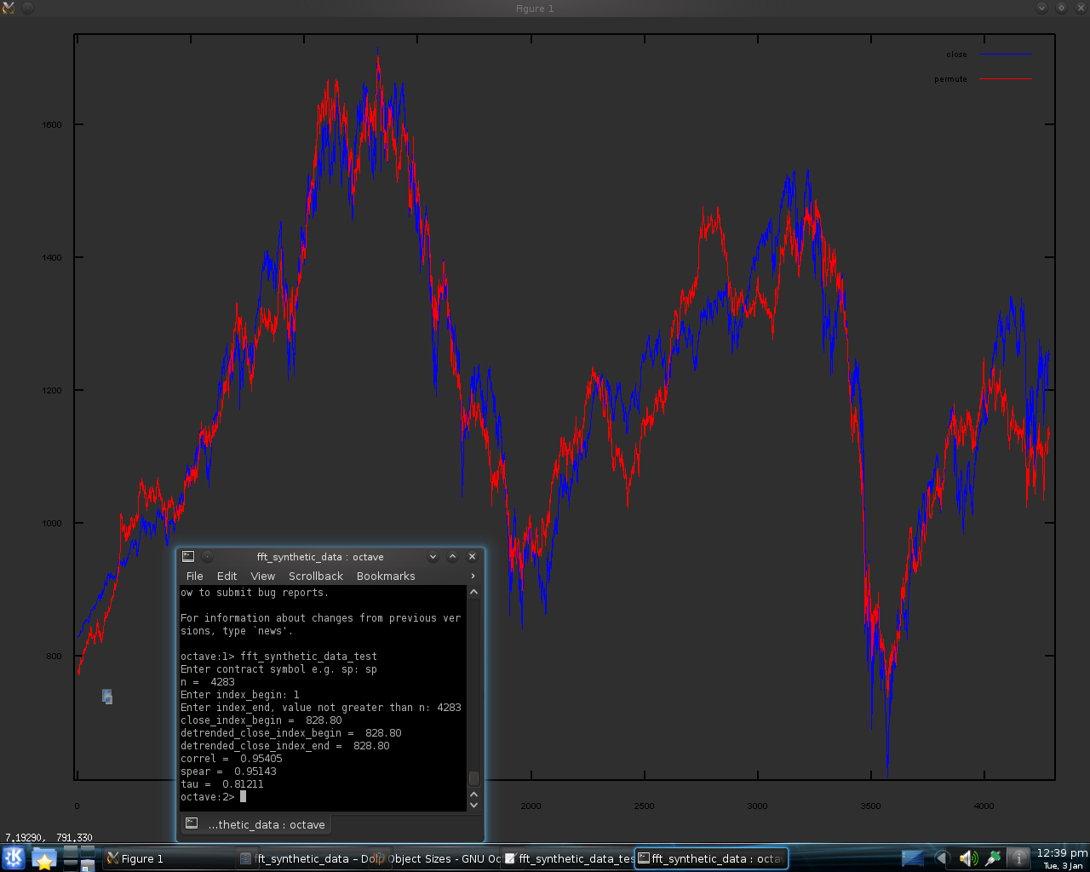Click the 'octave:1> fft_synthetic_data_test' command line

[278, 657]
